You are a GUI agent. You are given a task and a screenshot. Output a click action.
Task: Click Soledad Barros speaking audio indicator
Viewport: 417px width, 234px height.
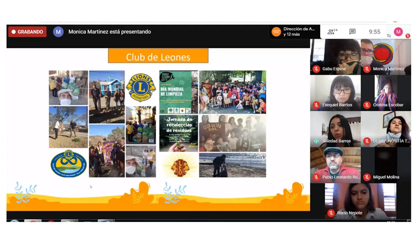tap(316, 141)
